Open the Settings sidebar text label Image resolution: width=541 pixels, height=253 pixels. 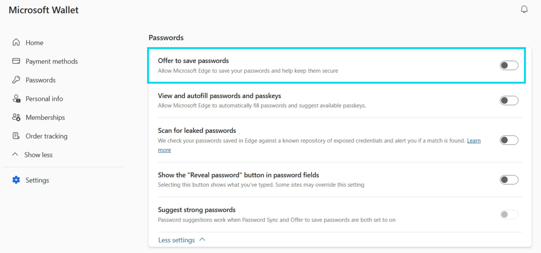(37, 180)
